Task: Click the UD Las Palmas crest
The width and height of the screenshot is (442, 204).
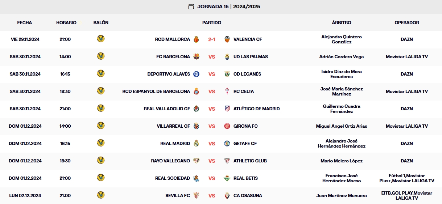Action: 227,57
